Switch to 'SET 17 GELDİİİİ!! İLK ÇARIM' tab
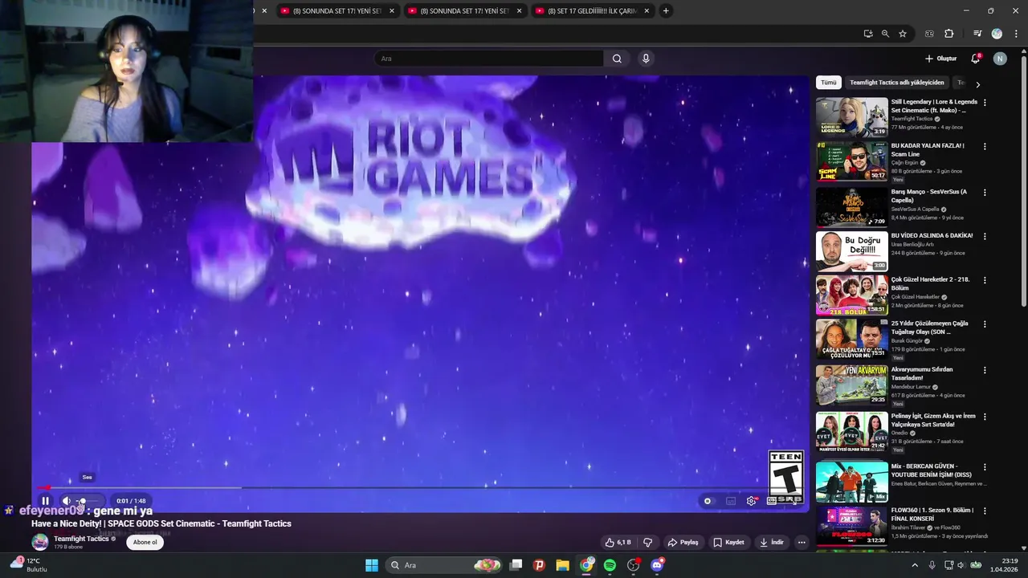The width and height of the screenshot is (1028, 578). (x=592, y=11)
